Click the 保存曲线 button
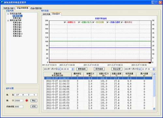The width and height of the screenshot is (163, 118). (x=99, y=69)
